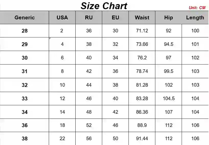Select the Hip column header
Image resolution: width=209 pixels, height=145 pixels.
168,18
